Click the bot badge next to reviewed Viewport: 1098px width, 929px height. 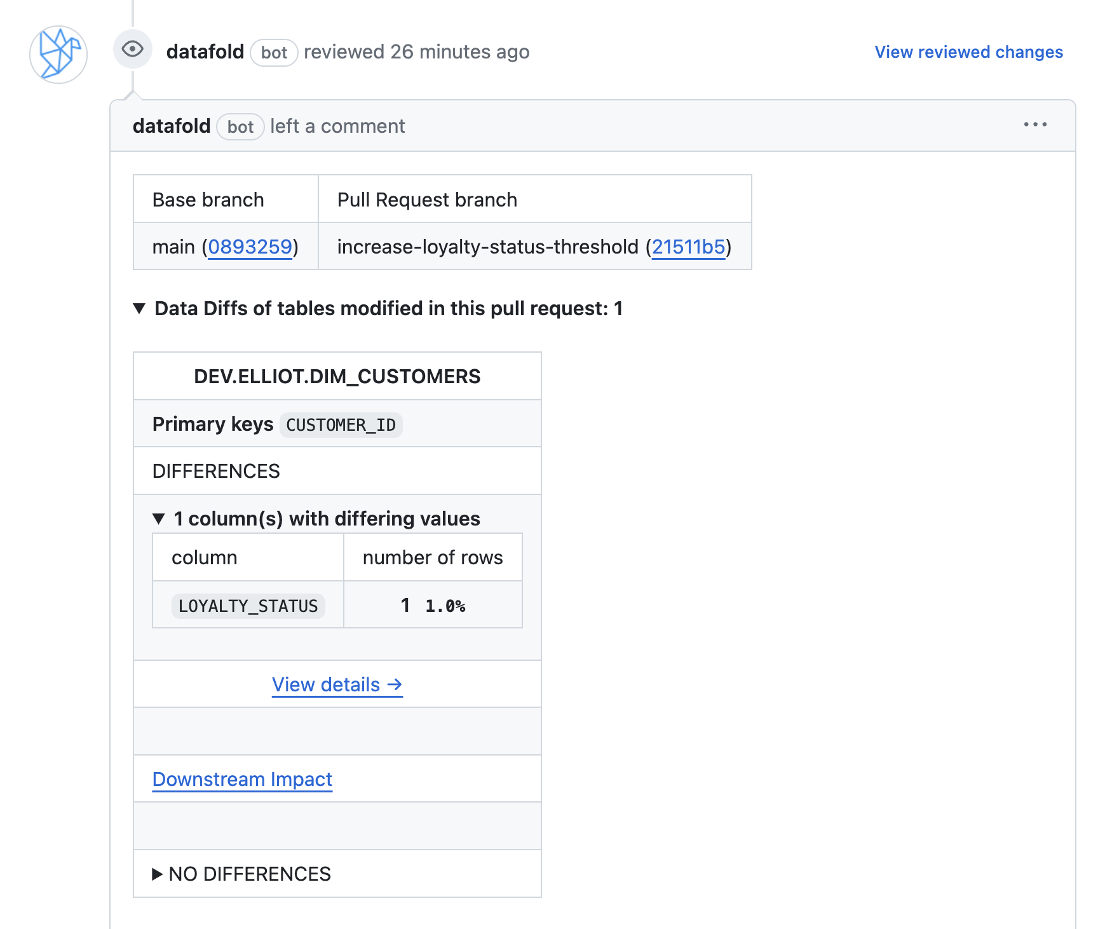274,53
